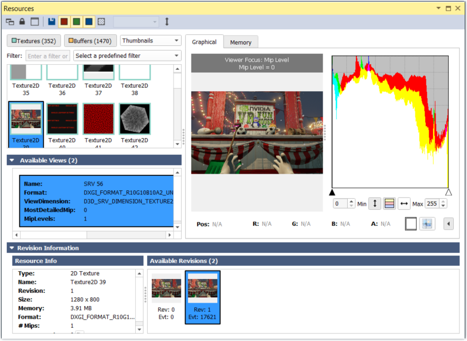
Task: Click the white max-level histogram triangle
Action: click(x=449, y=192)
